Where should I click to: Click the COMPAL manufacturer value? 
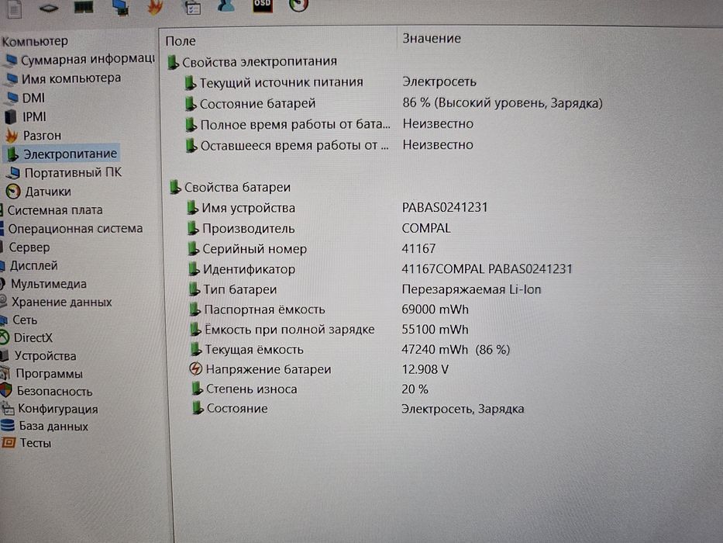[426, 228]
